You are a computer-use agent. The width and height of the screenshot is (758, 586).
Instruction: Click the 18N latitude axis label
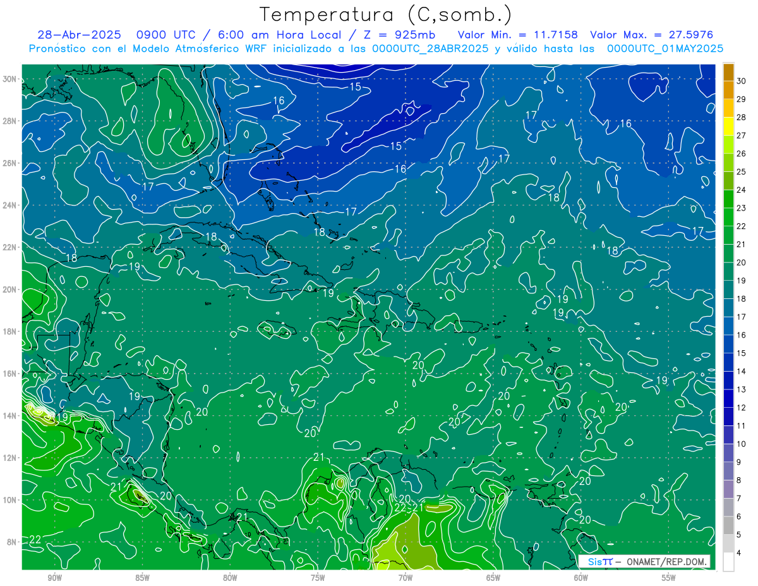[9, 331]
